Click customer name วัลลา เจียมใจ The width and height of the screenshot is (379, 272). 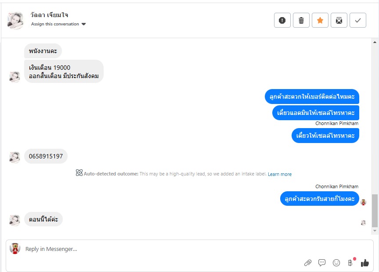coord(50,15)
